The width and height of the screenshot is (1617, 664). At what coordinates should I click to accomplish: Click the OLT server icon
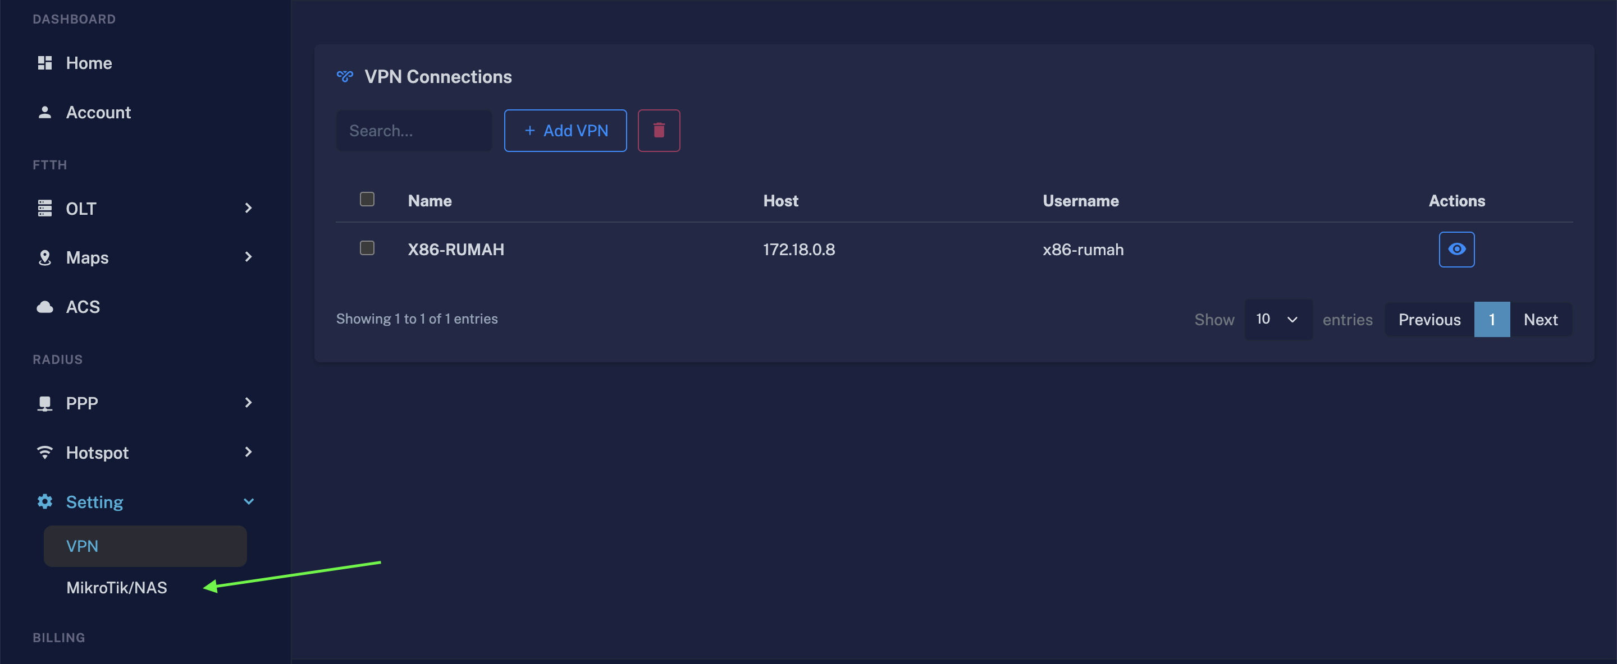point(44,208)
